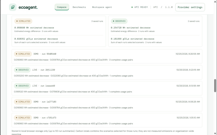
Task: Click timestamp 10/25/2026, 8:23:19 AM
Action: click(x=188, y=70)
